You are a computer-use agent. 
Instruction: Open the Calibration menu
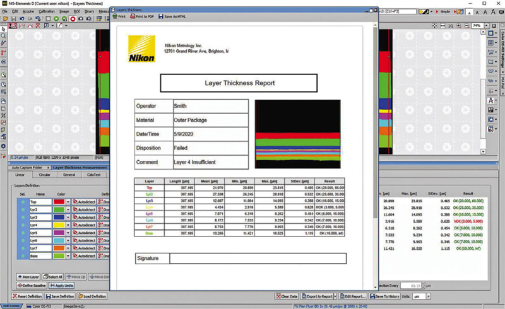(x=47, y=11)
